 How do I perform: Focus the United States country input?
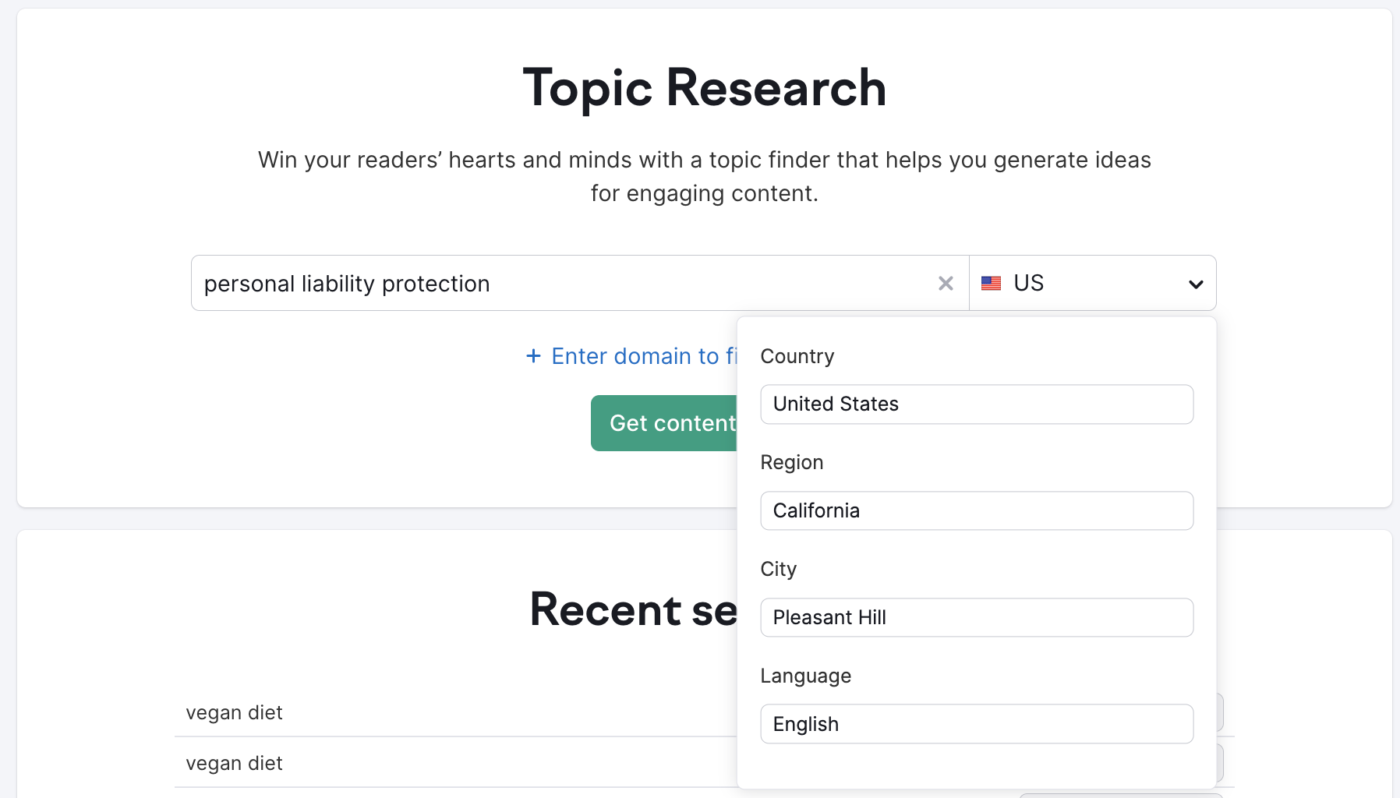976,404
